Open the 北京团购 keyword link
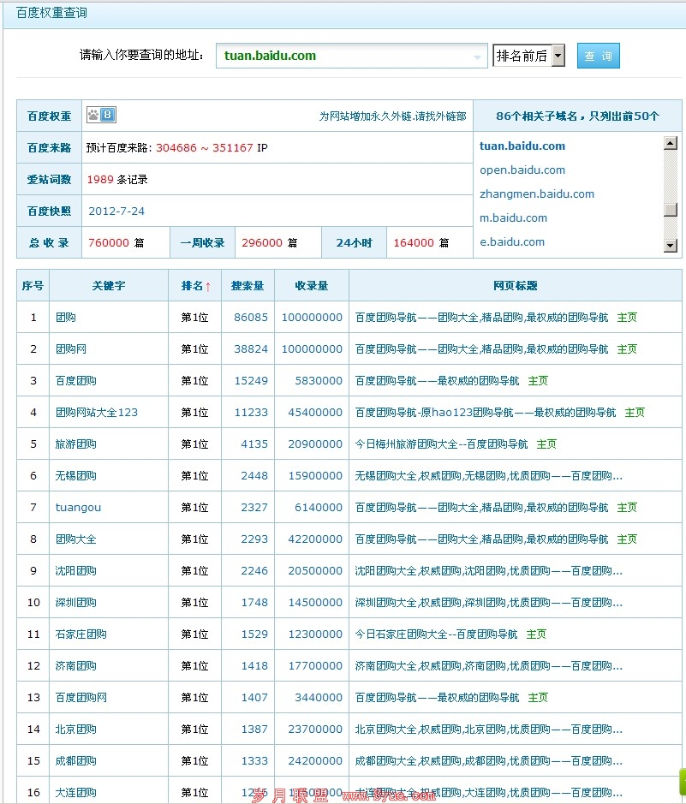 [x=76, y=730]
